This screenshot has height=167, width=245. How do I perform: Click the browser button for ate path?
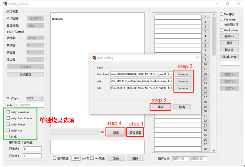pyautogui.click(x=183, y=88)
